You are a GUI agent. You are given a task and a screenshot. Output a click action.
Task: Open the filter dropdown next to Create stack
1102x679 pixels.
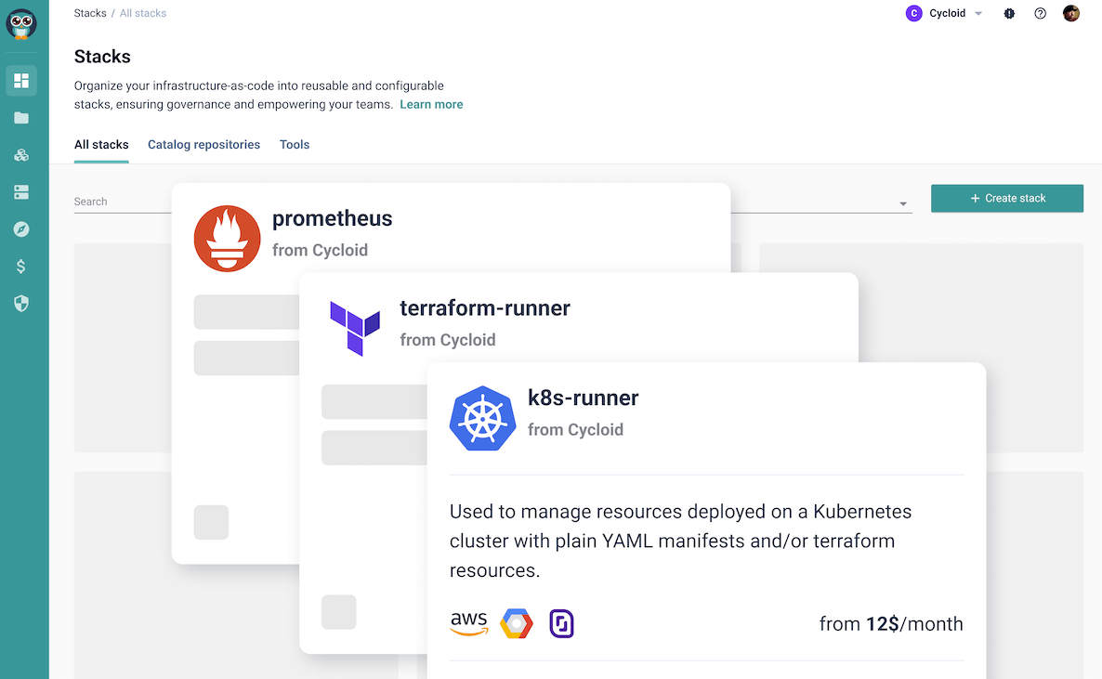pos(903,203)
